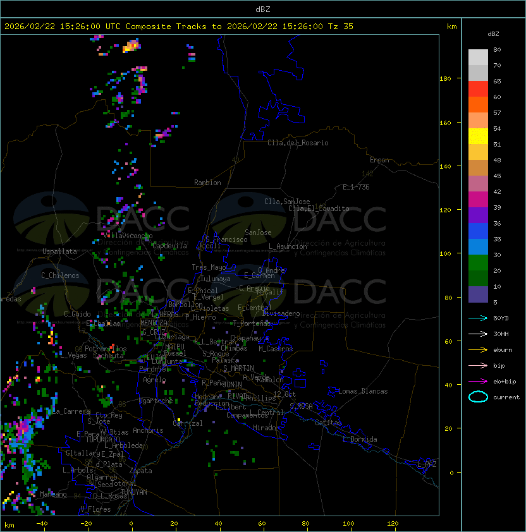The width and height of the screenshot is (526, 532).
Task: Click the Encon map label
Action: tap(379, 160)
